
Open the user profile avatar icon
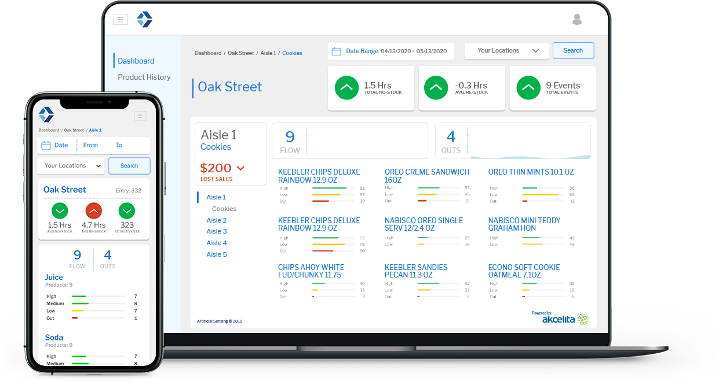tap(576, 20)
